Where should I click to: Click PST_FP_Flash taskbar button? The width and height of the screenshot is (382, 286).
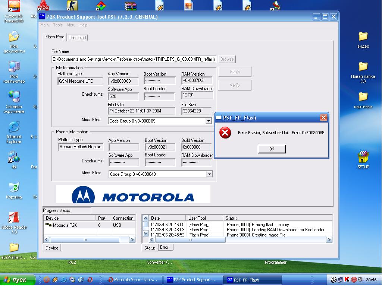253,280
